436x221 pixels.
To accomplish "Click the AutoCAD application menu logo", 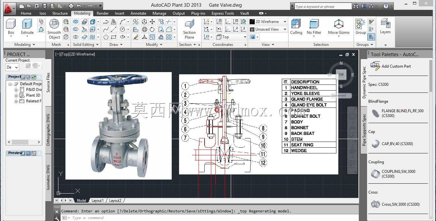I will [x=10, y=9].
